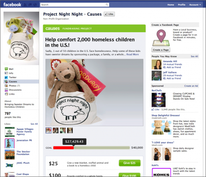Open the Wall section icon
This screenshot has width=206, height=177.
[x=6, y=69]
